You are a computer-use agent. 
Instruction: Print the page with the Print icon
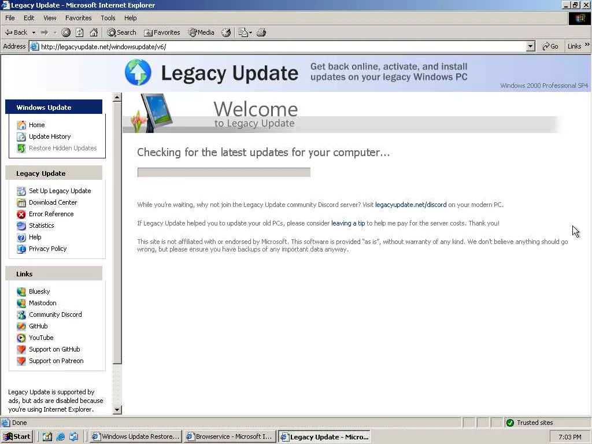click(x=261, y=32)
